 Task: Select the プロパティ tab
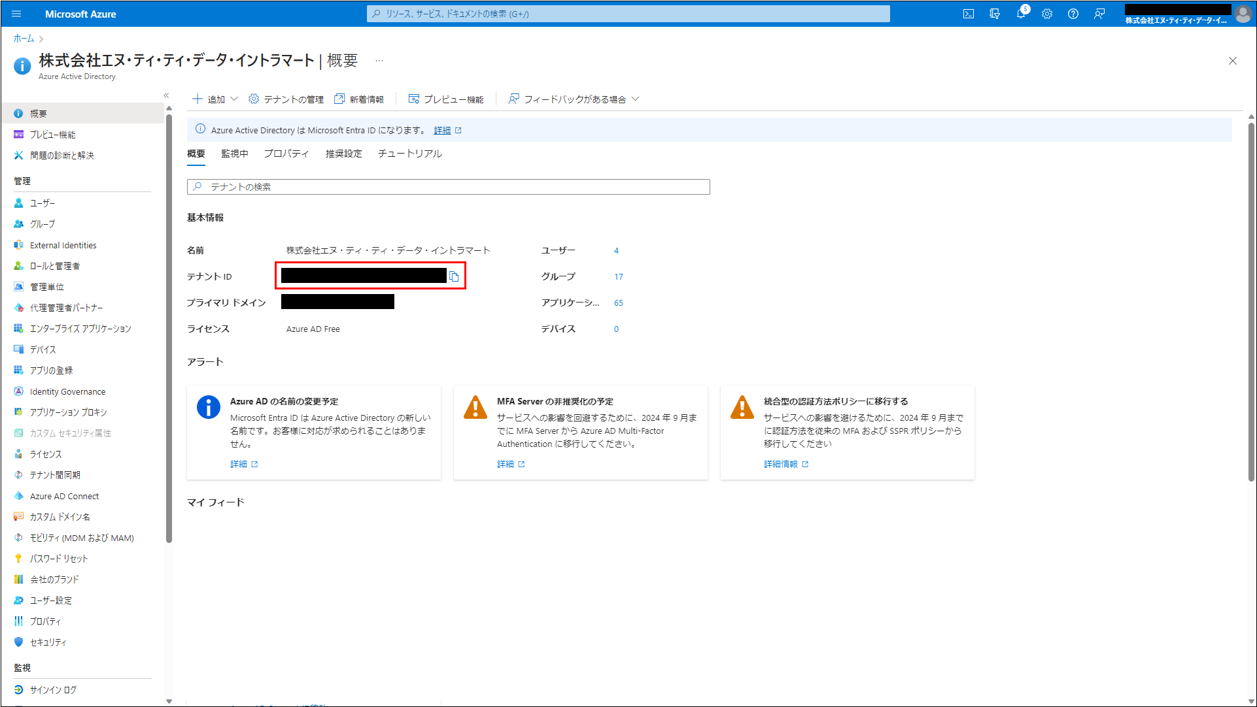click(286, 154)
